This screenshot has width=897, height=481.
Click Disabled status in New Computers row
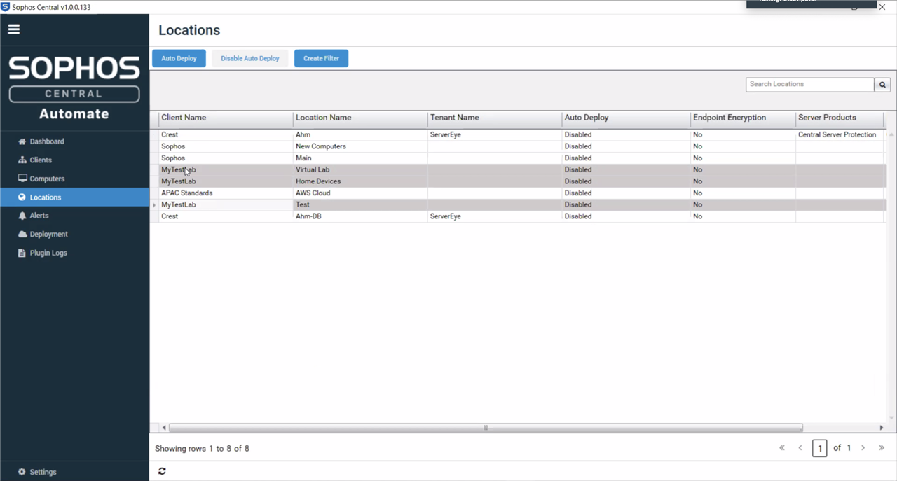[x=578, y=146]
